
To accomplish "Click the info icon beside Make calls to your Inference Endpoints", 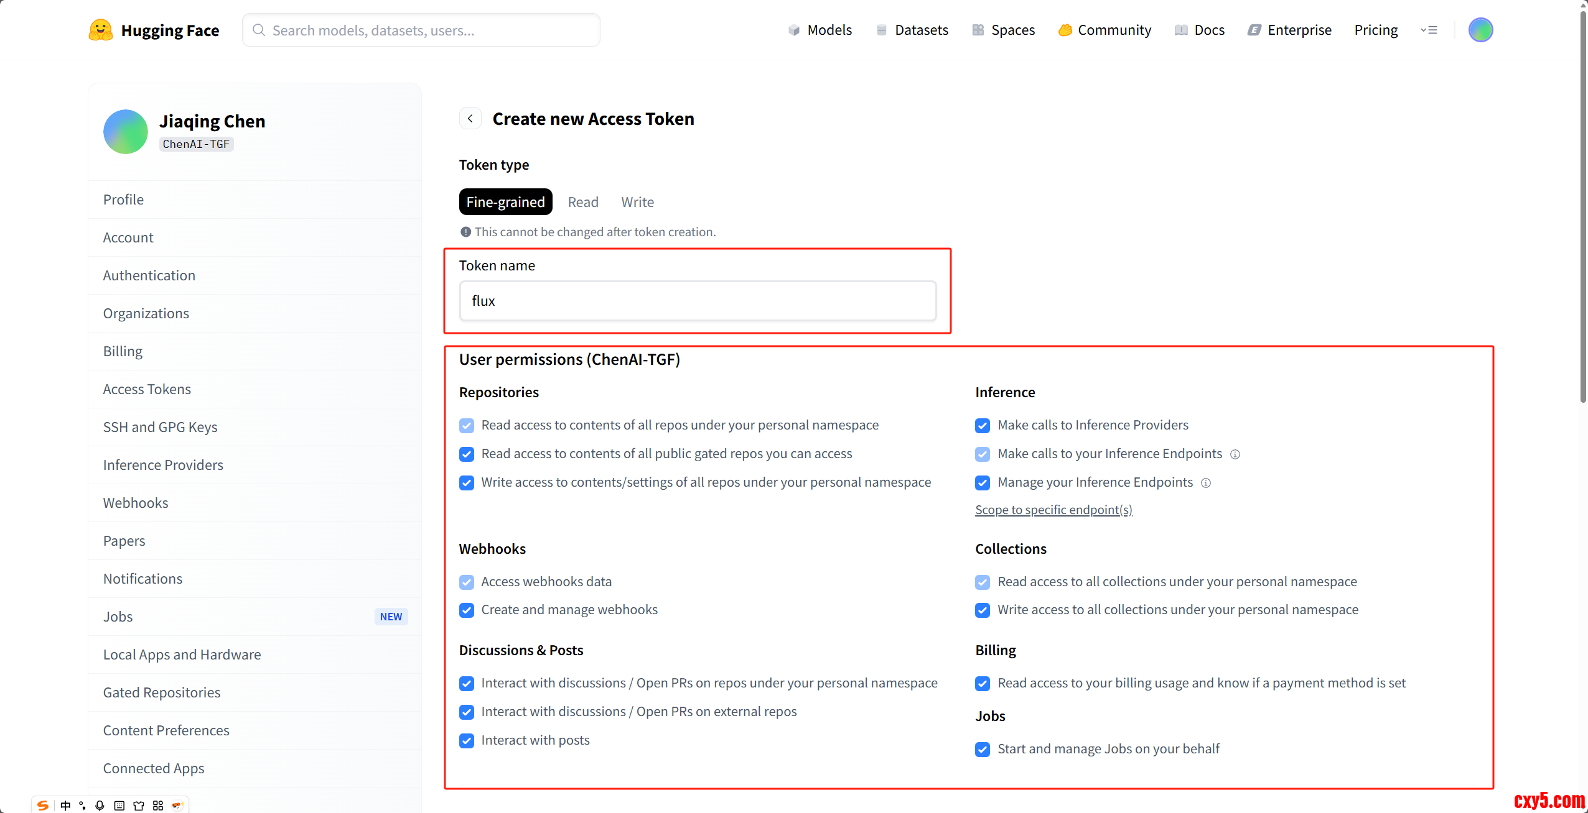I will [1235, 454].
